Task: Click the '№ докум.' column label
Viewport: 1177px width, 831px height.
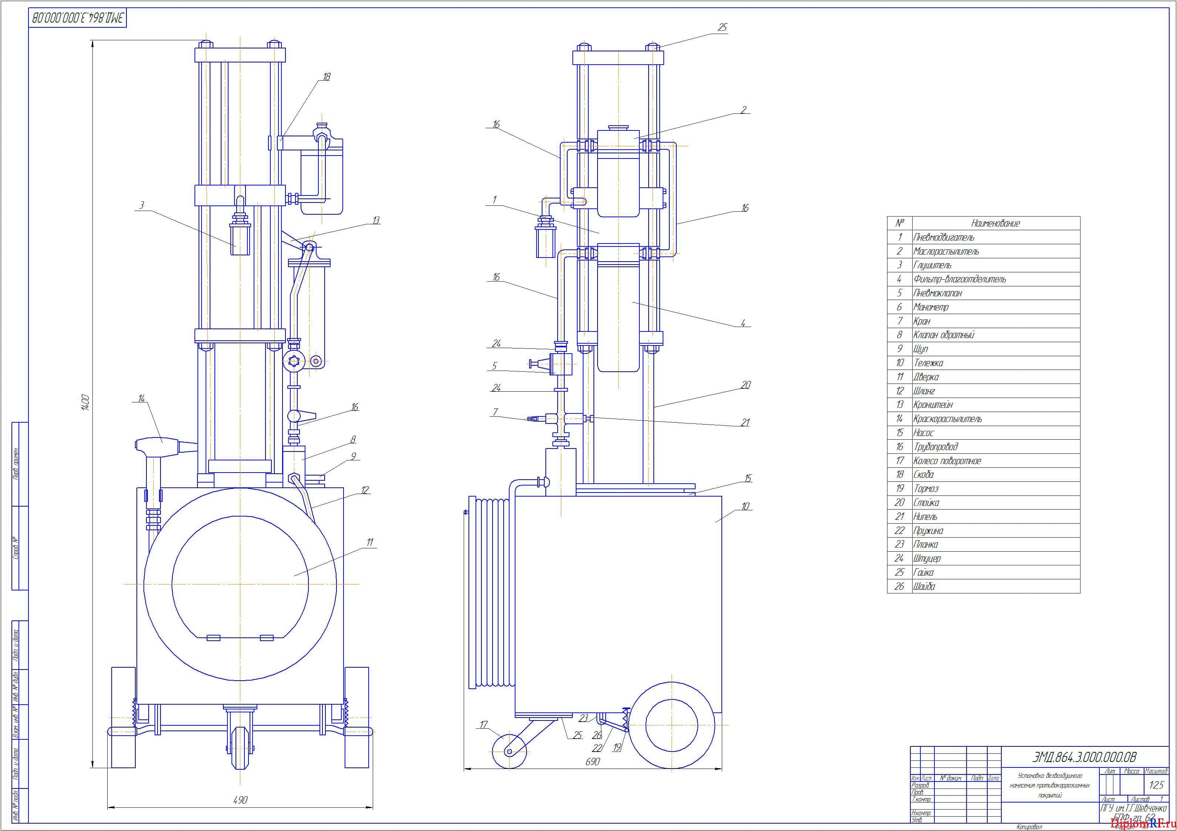Action: pos(950,778)
